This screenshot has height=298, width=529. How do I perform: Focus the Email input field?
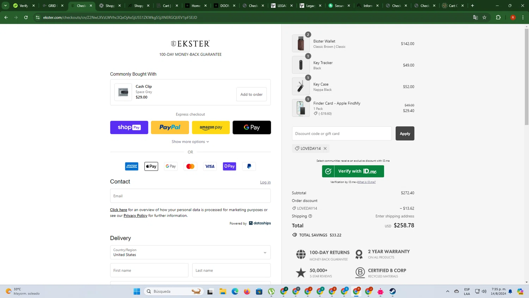[x=190, y=196]
